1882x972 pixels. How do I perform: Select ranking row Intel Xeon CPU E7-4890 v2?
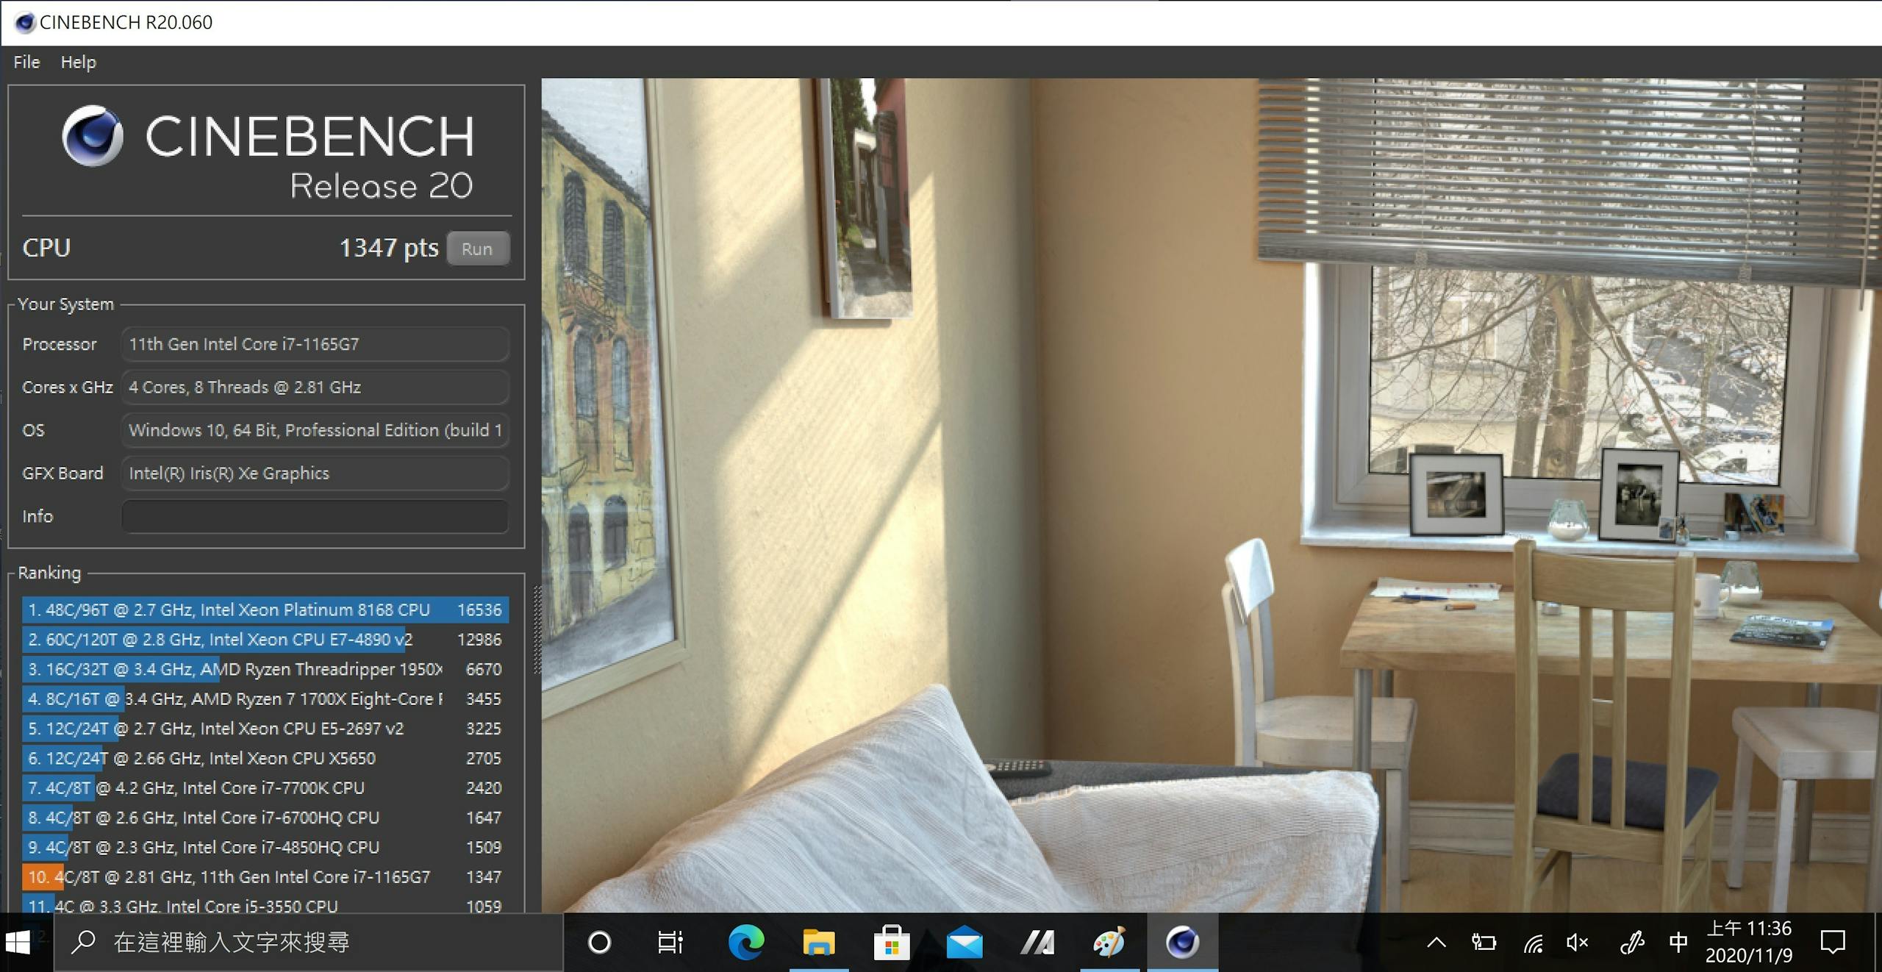pos(265,640)
